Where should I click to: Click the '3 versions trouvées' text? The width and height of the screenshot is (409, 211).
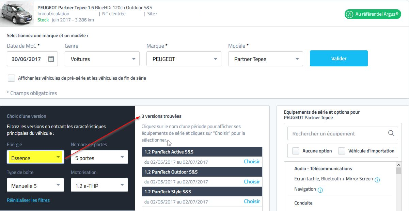(x=161, y=116)
